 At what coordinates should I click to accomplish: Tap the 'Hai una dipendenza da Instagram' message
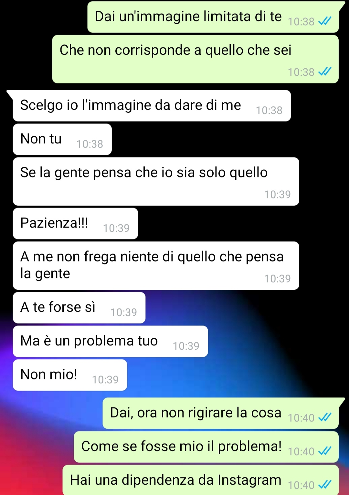pyautogui.click(x=201, y=480)
